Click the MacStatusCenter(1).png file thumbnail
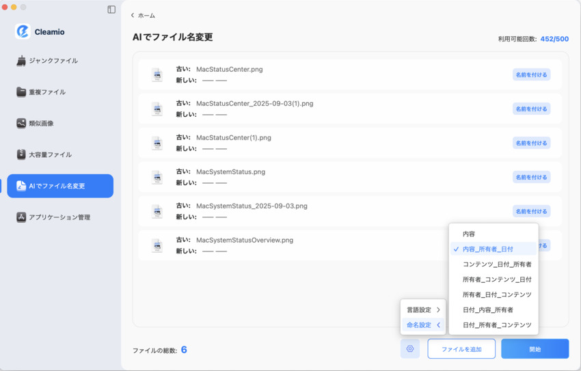 pos(157,143)
